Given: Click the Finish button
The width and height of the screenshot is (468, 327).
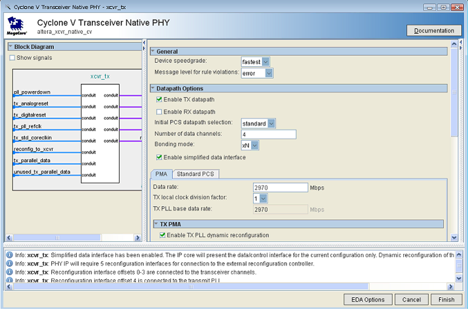Looking at the screenshot, I should point(446,300).
